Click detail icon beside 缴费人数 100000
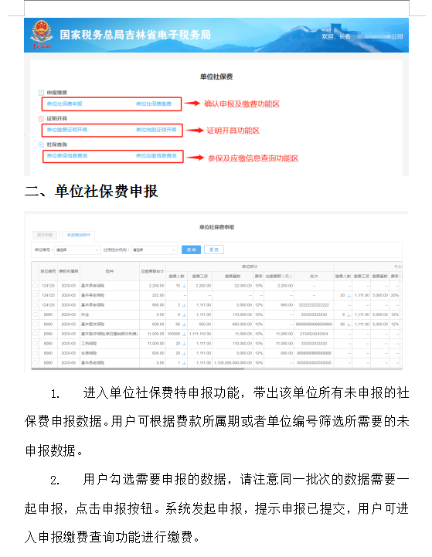The image size is (432, 557). click(184, 334)
